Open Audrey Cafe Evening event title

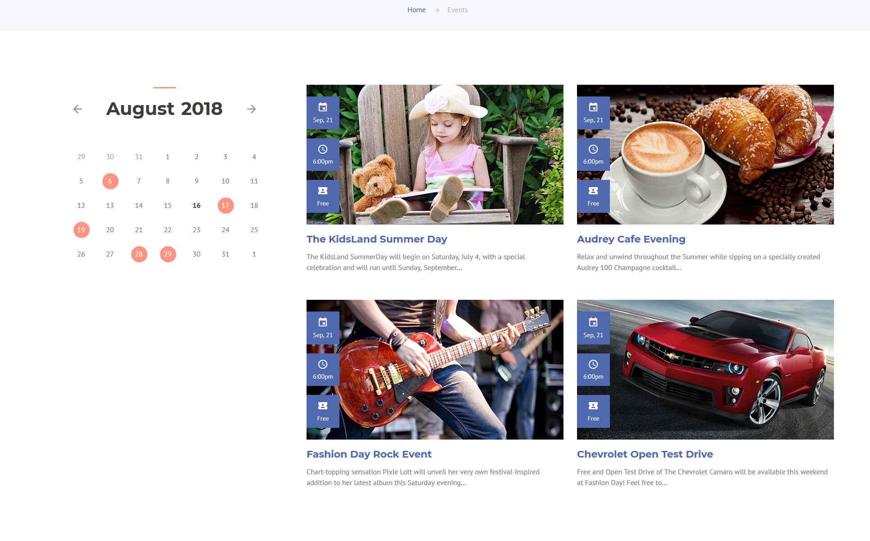tap(631, 239)
